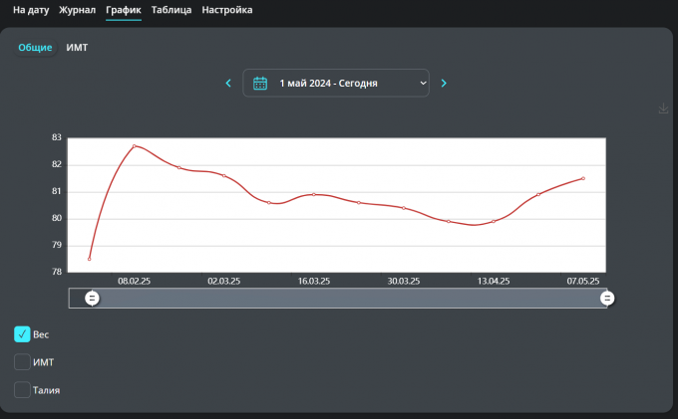
Task: Go to next date period arrow
Action: pyautogui.click(x=444, y=83)
